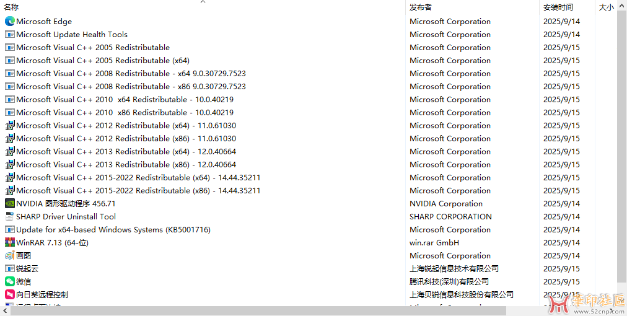Viewport: 627px width, 316px height.
Task: Click publisher in Microsoft Update Health Tools row
Action: tap(450, 35)
